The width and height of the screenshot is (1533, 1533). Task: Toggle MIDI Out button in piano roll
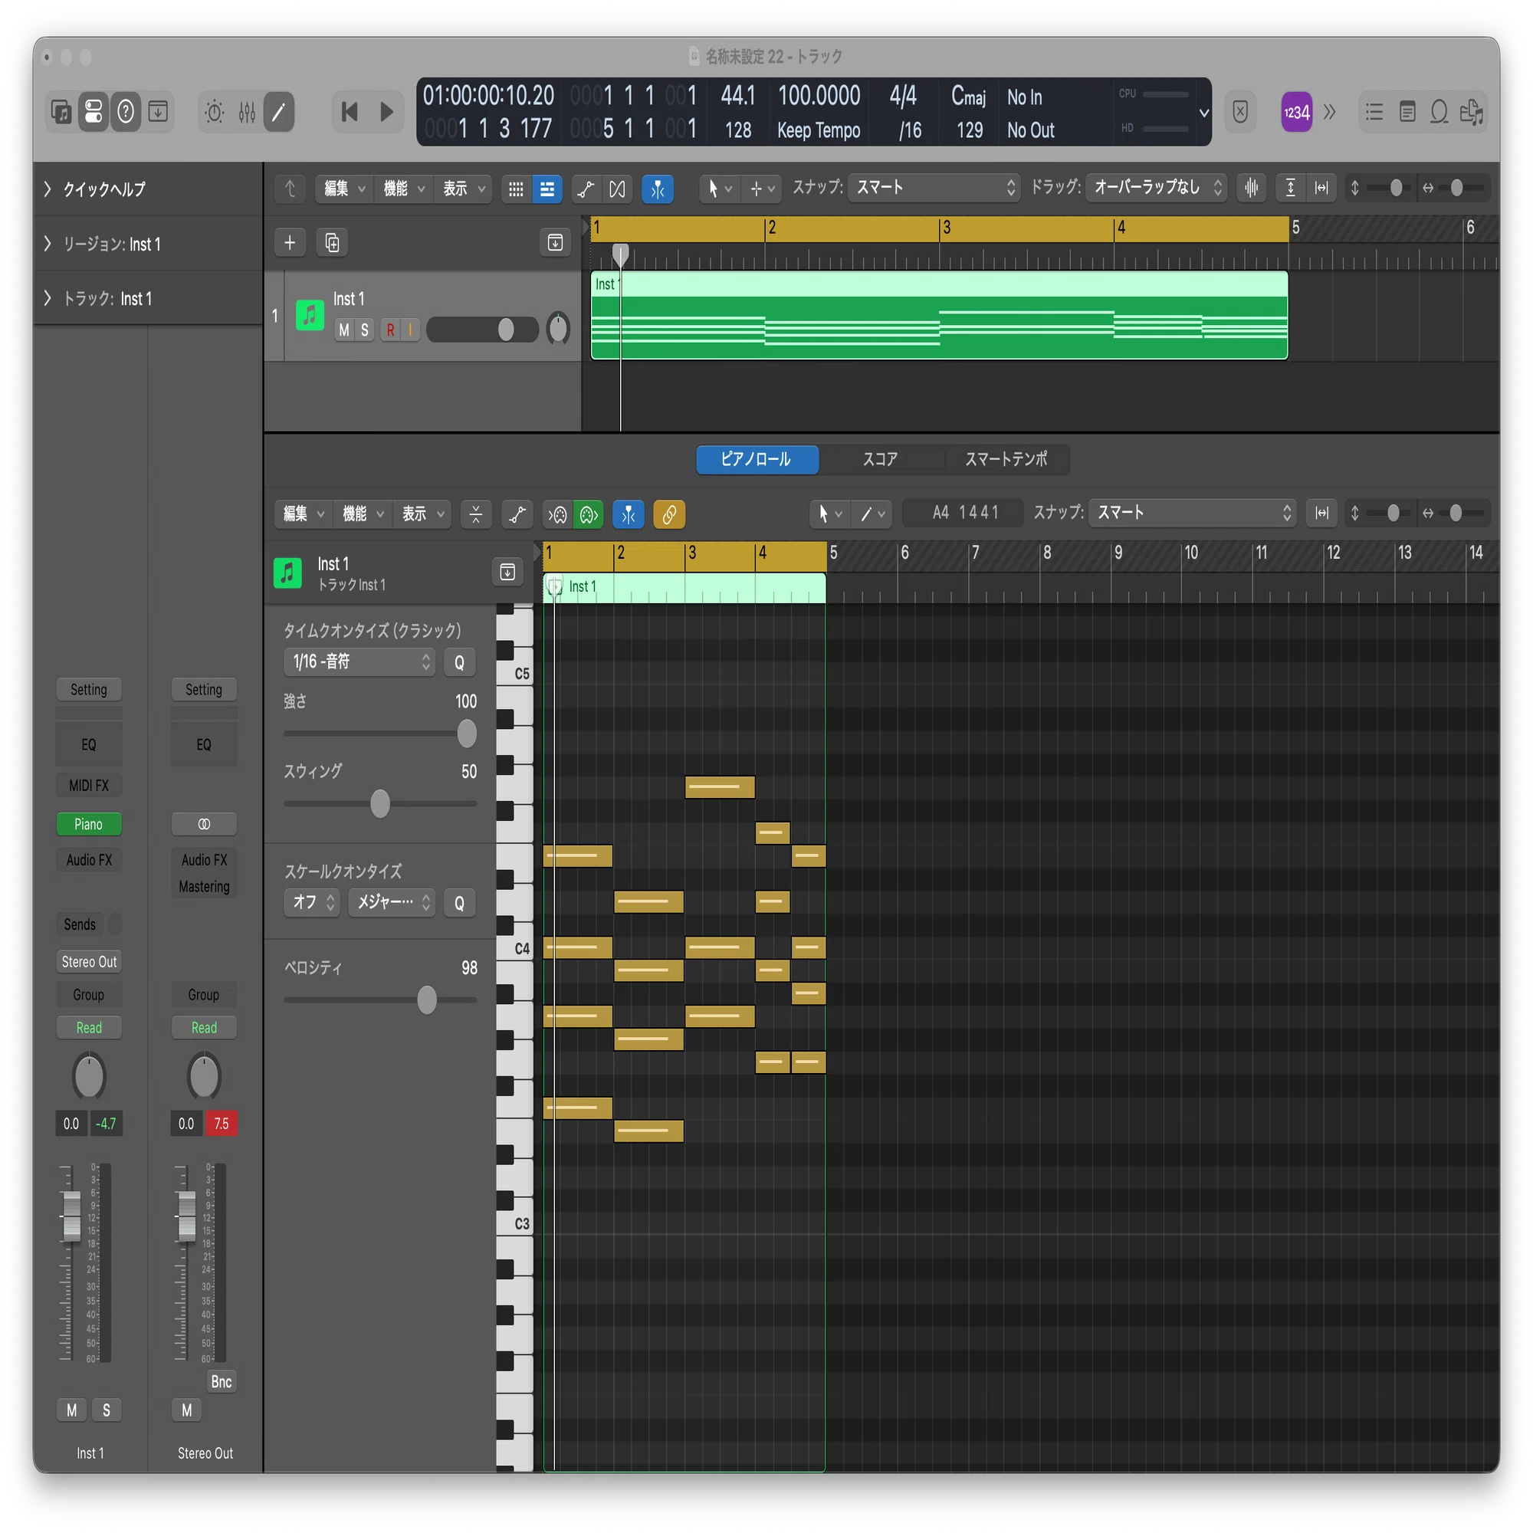pyautogui.click(x=588, y=514)
